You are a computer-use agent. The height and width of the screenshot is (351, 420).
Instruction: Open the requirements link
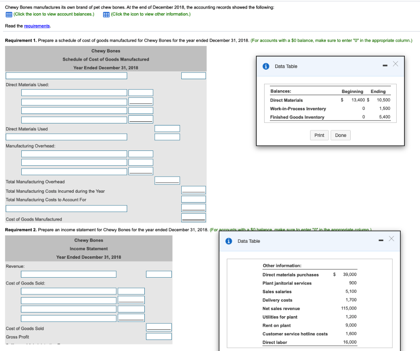(x=37, y=26)
